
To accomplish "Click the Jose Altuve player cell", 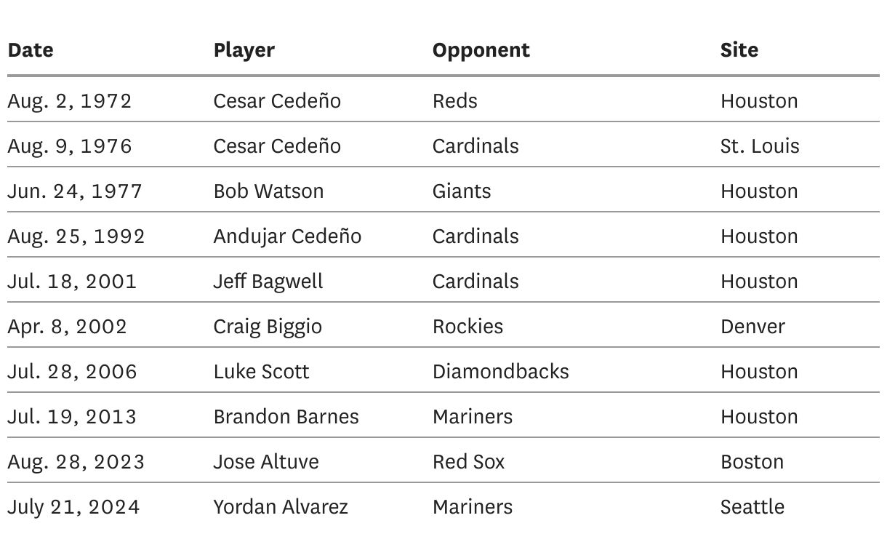I will point(266,461).
